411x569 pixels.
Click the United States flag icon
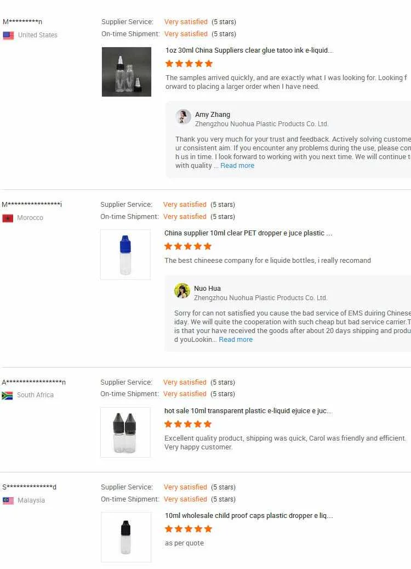[8, 35]
